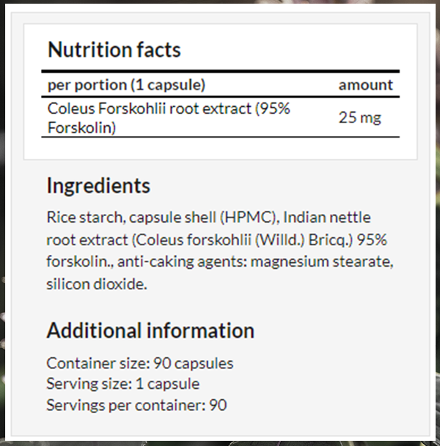Click Servings per container: 90 line
This screenshot has height=446, width=440.
tap(136, 405)
